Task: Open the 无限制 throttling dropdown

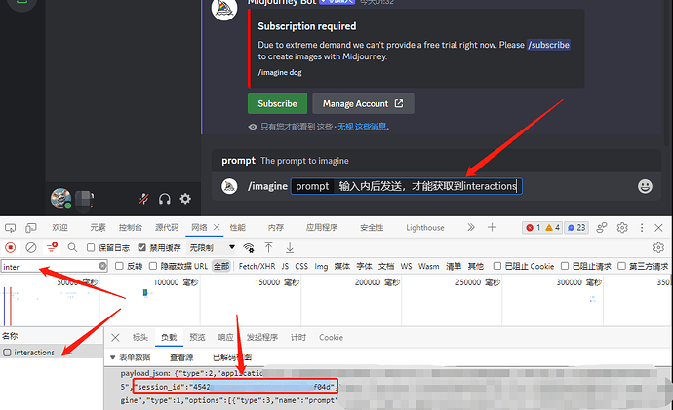Action: [212, 247]
